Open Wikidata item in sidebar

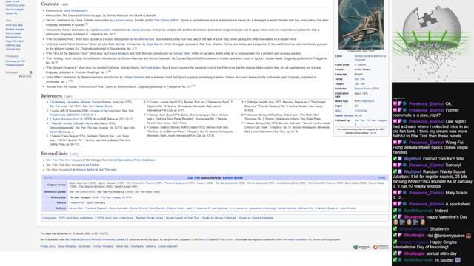(x=13, y=50)
